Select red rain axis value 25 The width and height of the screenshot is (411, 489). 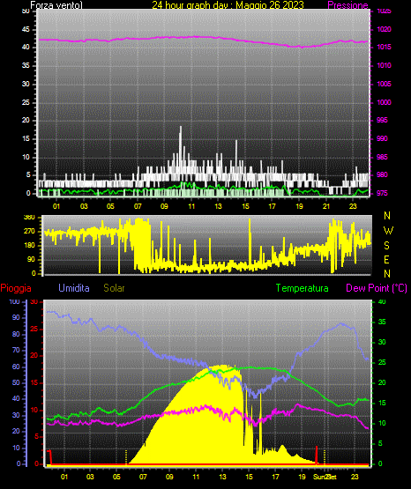(x=34, y=329)
